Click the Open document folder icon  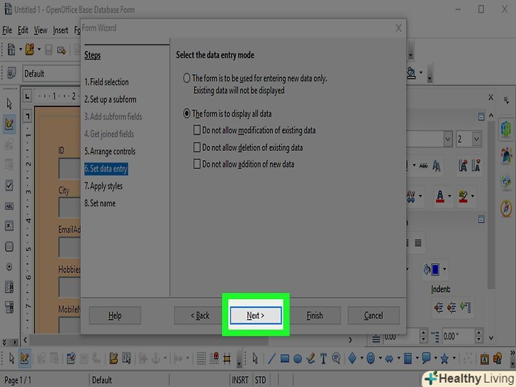point(29,50)
